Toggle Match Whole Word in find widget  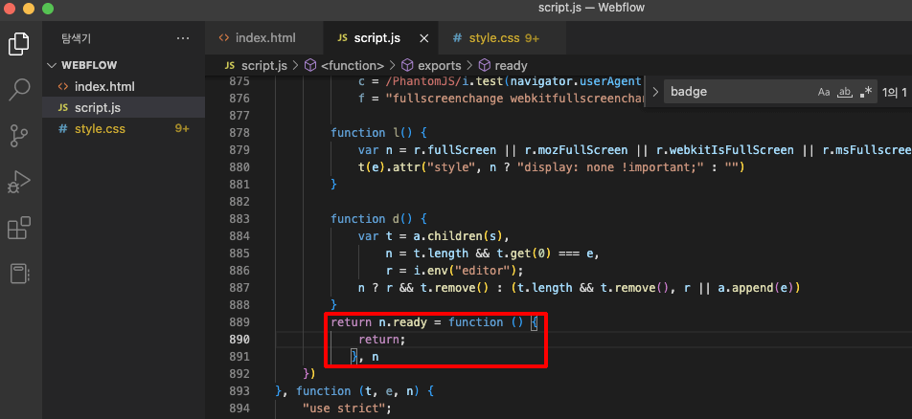coord(844,92)
